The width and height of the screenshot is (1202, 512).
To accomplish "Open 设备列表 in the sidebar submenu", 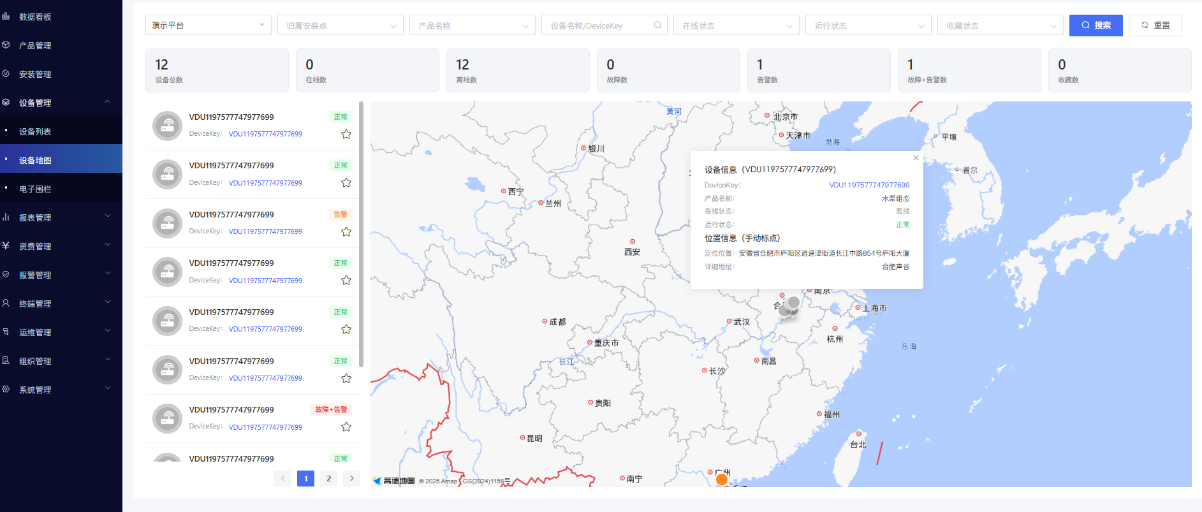I will [x=35, y=131].
